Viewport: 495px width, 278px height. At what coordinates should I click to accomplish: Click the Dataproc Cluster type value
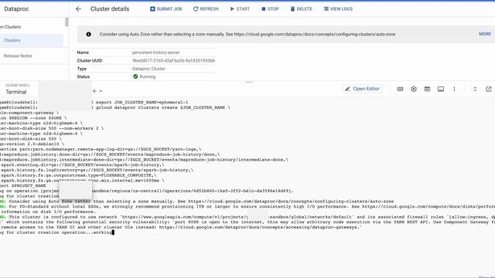(x=148, y=69)
